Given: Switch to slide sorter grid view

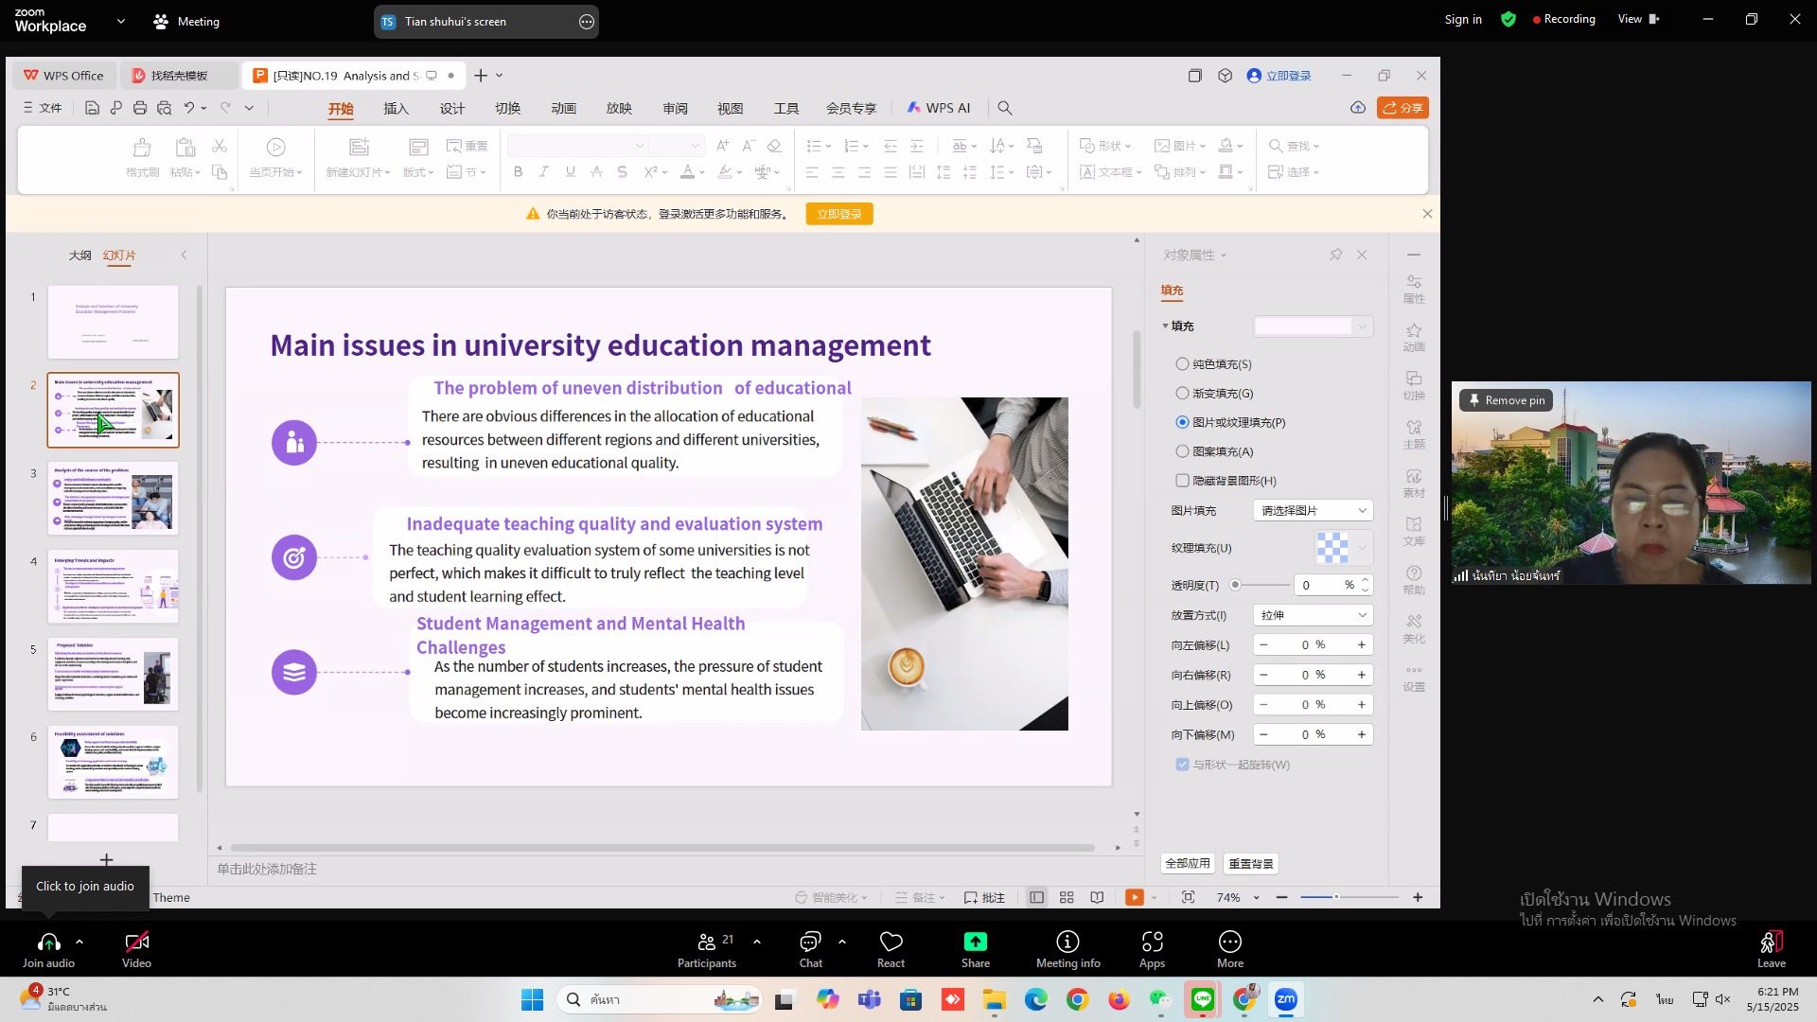Looking at the screenshot, I should tap(1067, 897).
